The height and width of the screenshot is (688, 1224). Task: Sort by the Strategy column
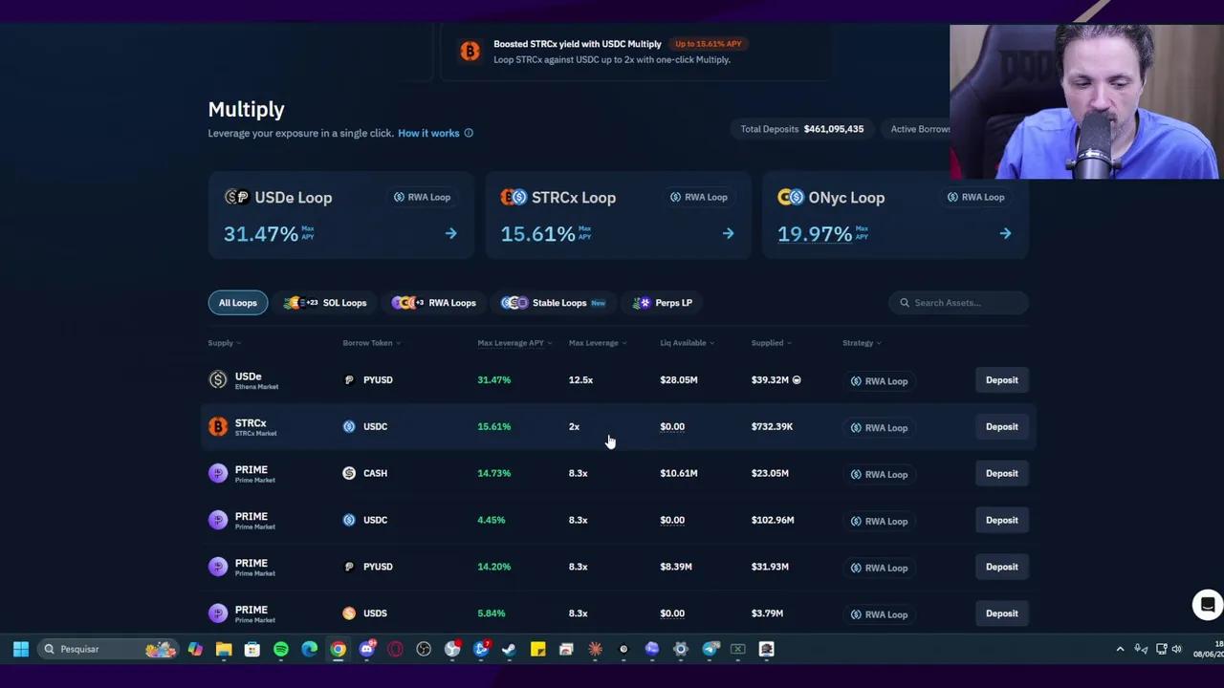(862, 343)
